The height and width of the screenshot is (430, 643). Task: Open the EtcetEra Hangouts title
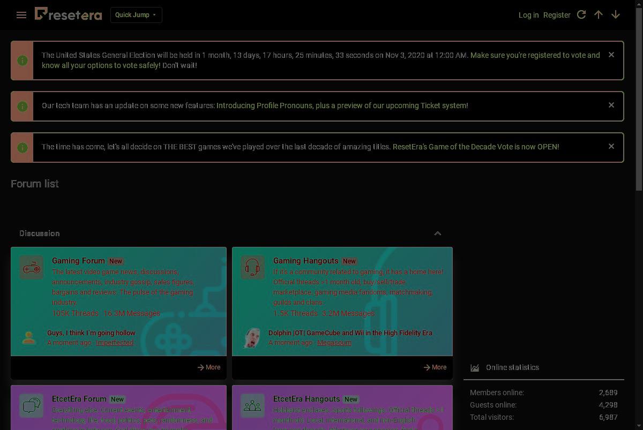[306, 399]
